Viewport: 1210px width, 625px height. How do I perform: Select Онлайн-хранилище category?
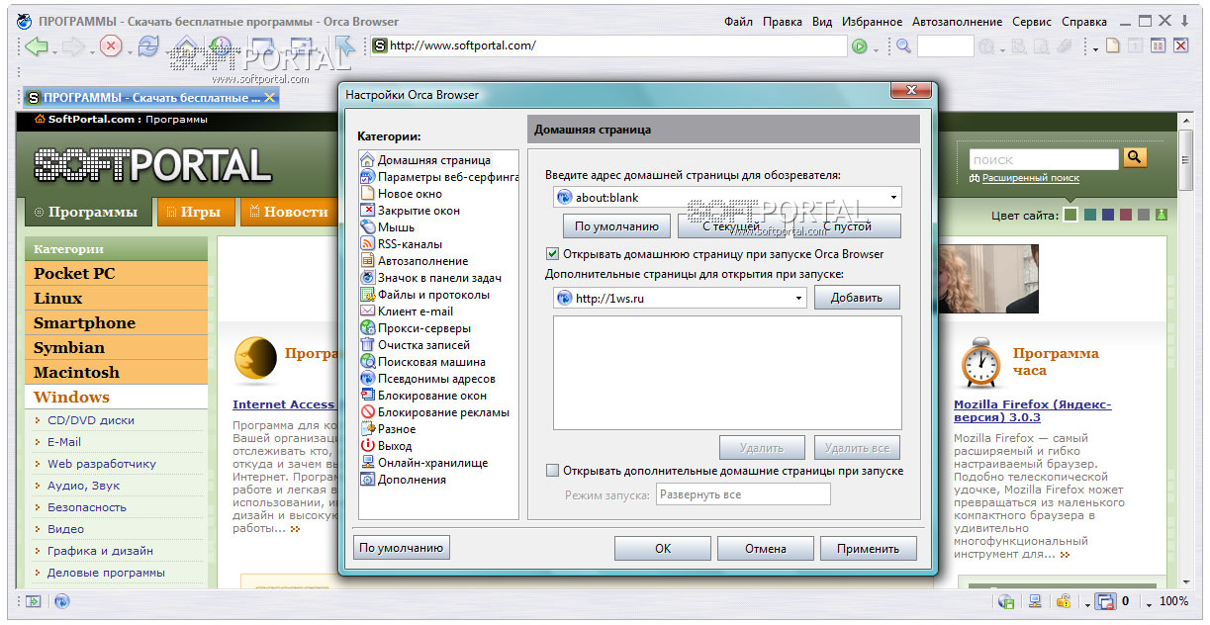424,463
